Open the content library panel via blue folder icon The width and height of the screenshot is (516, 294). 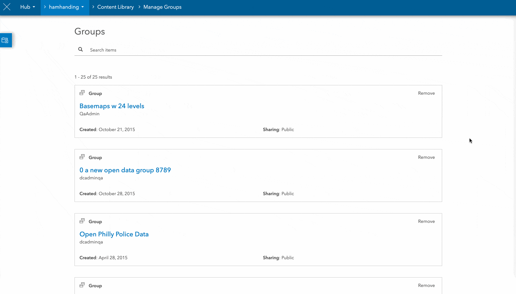pos(5,40)
